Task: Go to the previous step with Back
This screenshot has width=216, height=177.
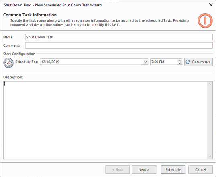Action: pos(118,169)
